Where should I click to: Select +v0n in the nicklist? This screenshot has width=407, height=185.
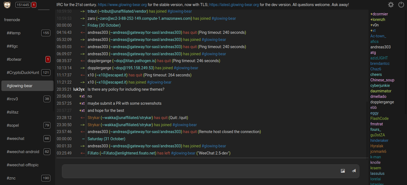tap(375, 25)
